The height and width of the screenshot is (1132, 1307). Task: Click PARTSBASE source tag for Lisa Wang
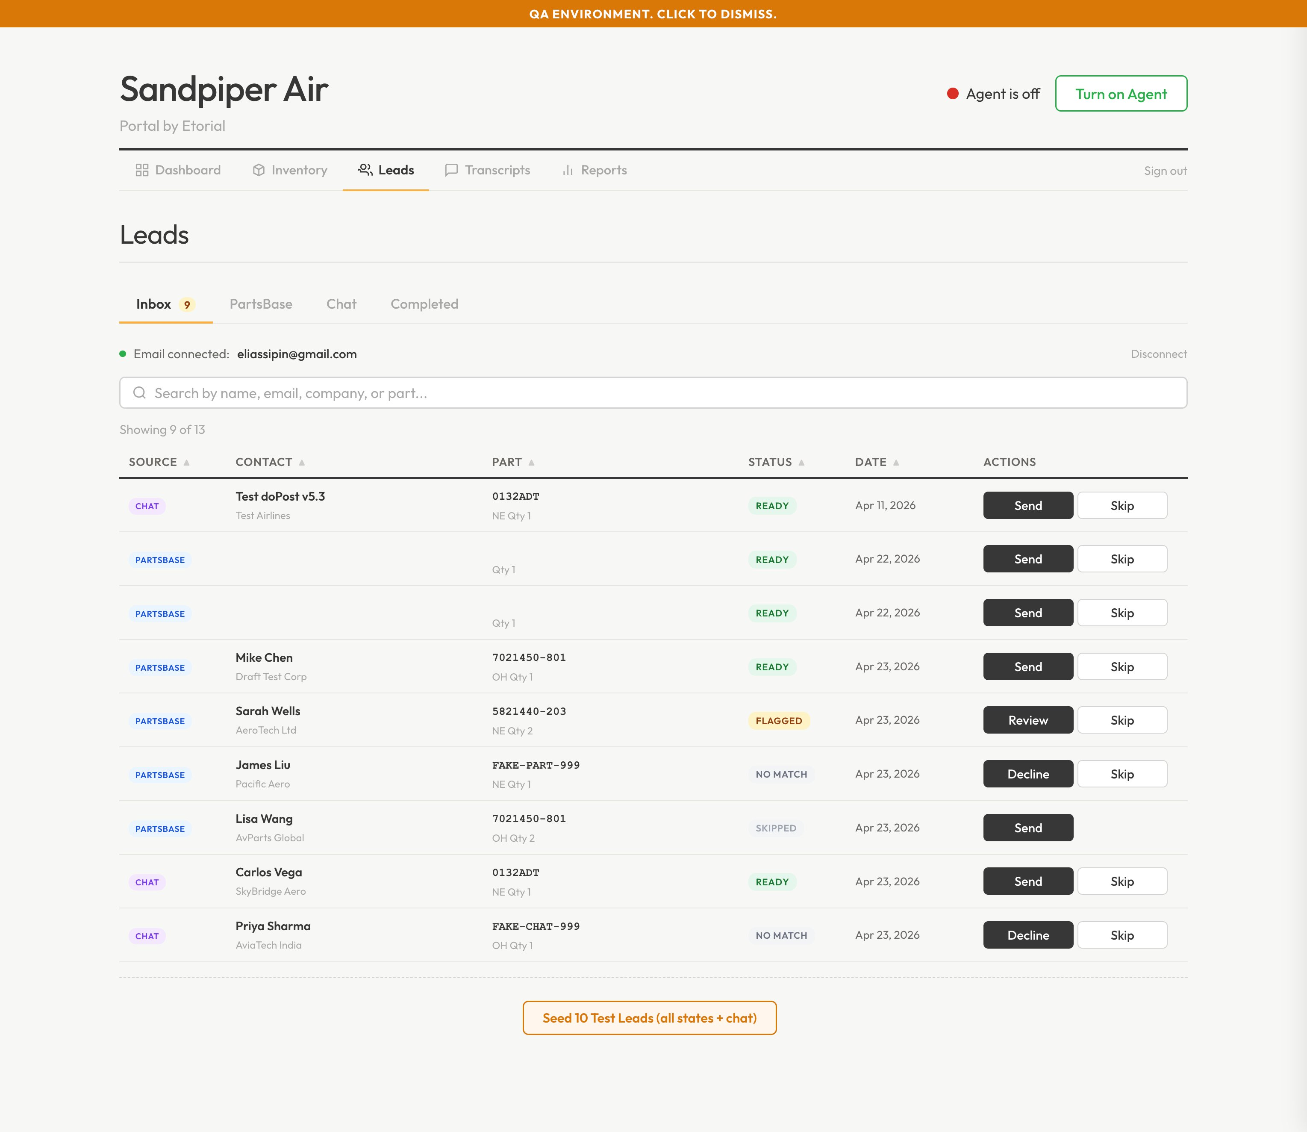click(x=160, y=829)
